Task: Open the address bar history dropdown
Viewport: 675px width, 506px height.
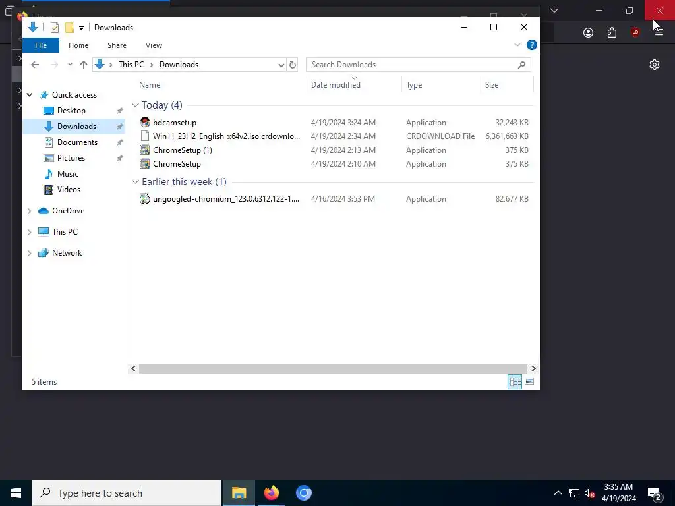Action: (281, 65)
